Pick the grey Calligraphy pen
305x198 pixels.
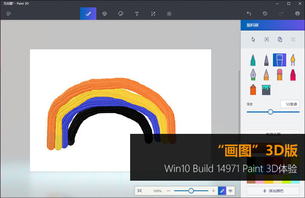coord(266,60)
